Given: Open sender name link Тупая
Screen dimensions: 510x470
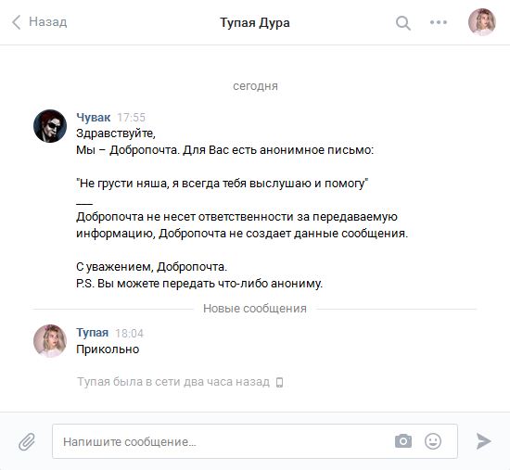Looking at the screenshot, I should 93,333.
